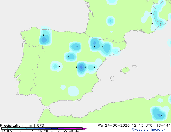The width and height of the screenshot is (171, 132).
Task: Pick the 15 to 20 mm legend swatch
Action: [42, 128]
